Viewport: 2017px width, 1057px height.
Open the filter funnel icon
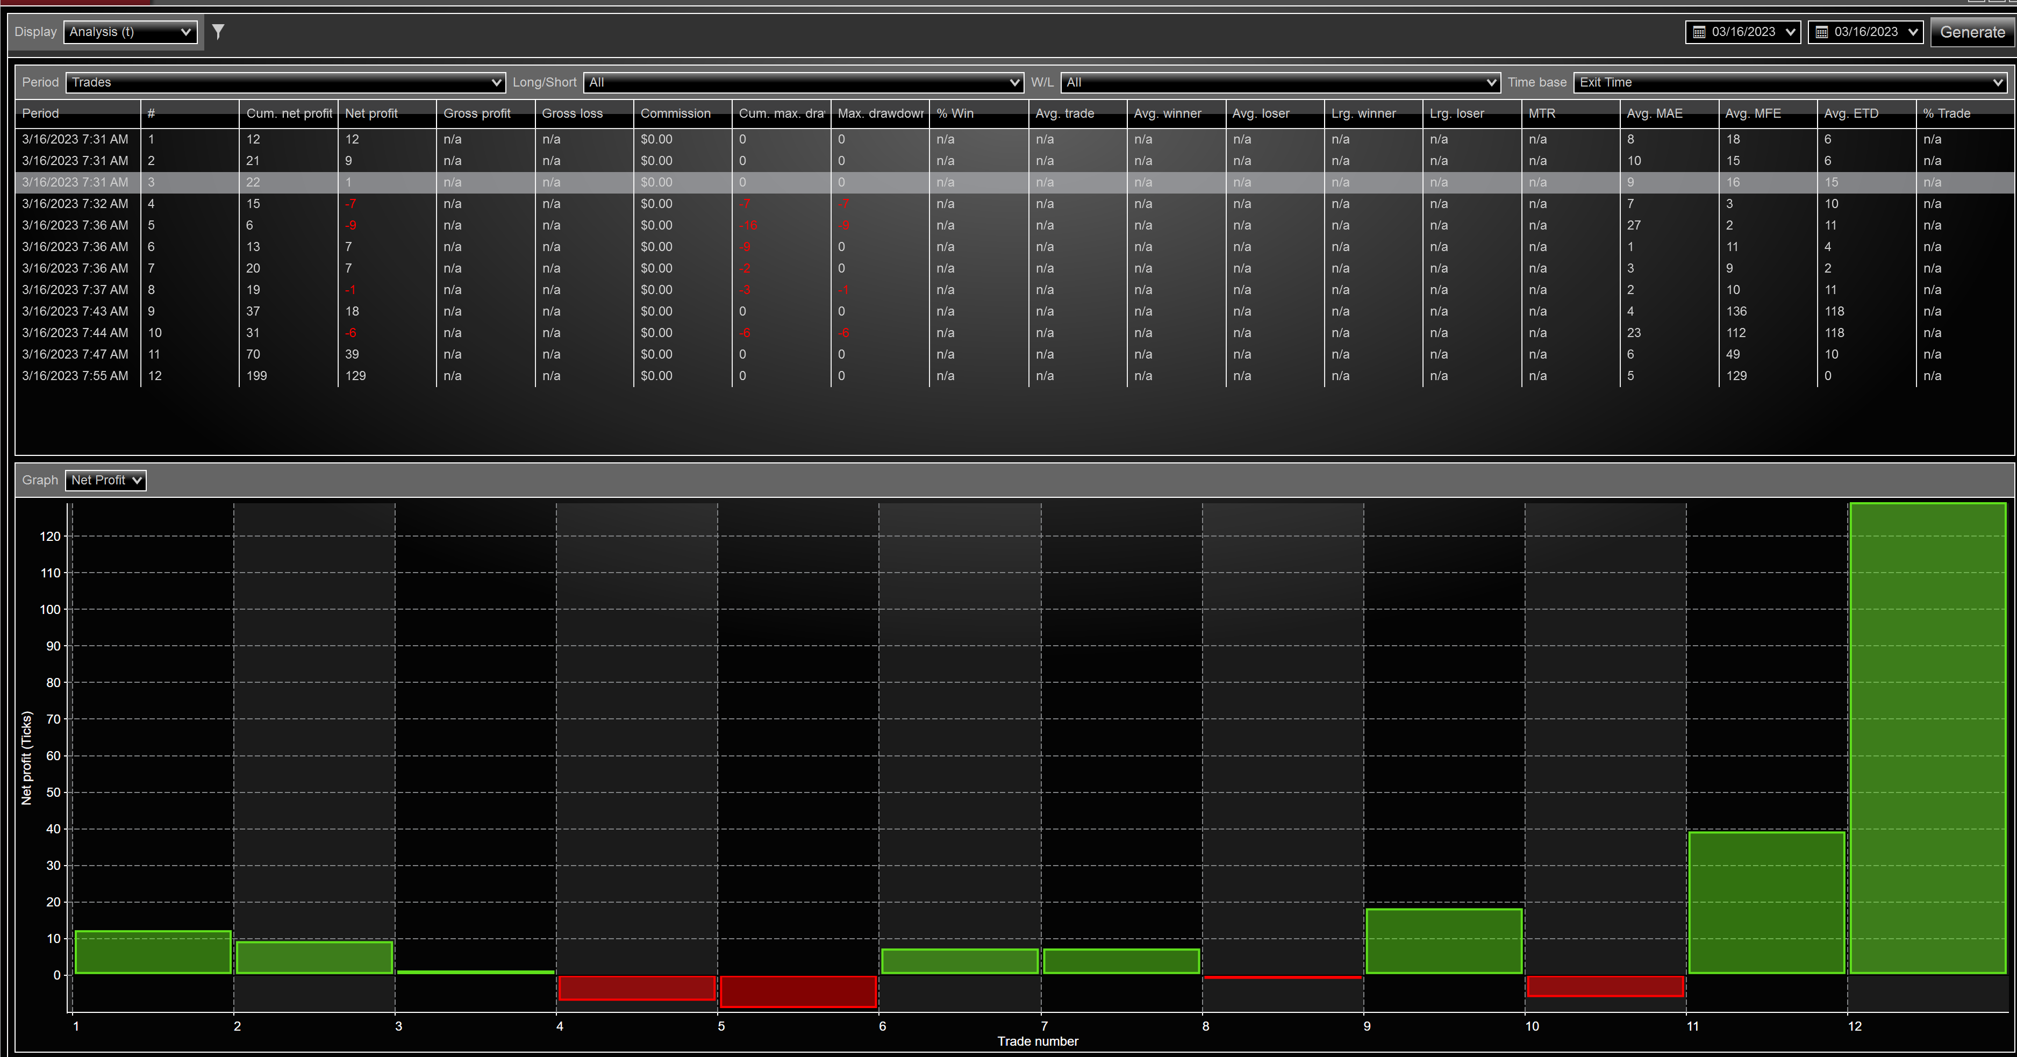(218, 31)
